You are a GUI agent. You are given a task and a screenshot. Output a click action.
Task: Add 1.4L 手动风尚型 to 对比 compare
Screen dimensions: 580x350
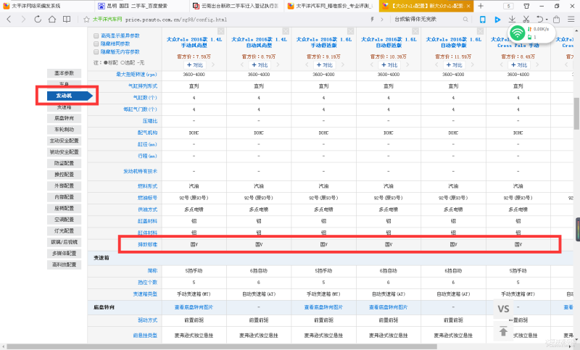[194, 65]
